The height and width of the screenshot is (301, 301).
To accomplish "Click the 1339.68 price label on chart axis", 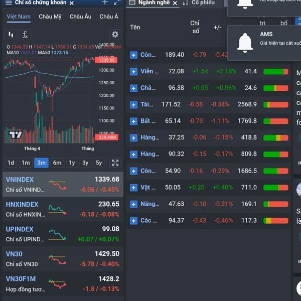I will tap(106, 60).
